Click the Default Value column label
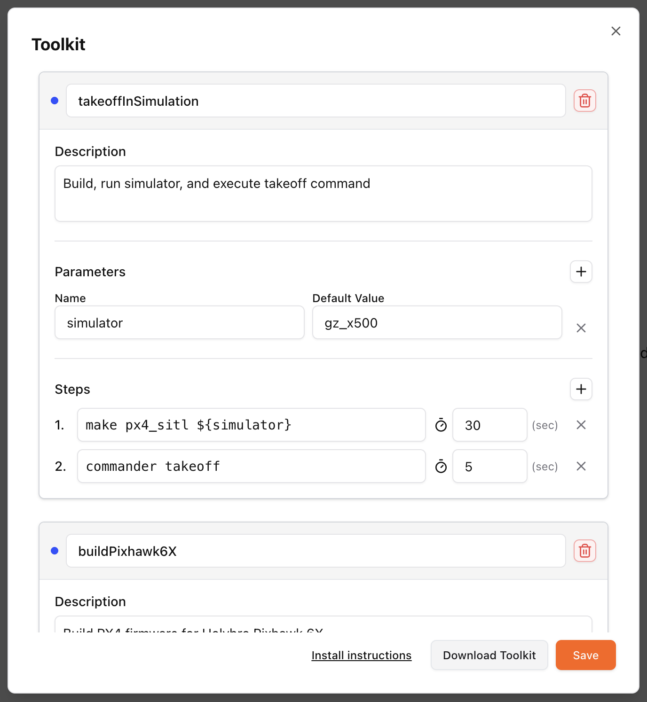Image resolution: width=647 pixels, height=702 pixels. [x=348, y=298]
